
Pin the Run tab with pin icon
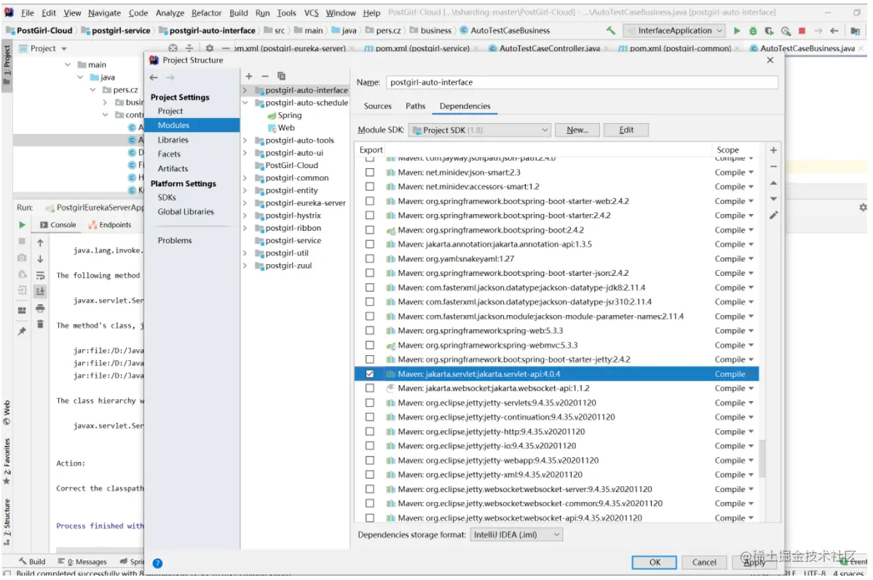[22, 330]
